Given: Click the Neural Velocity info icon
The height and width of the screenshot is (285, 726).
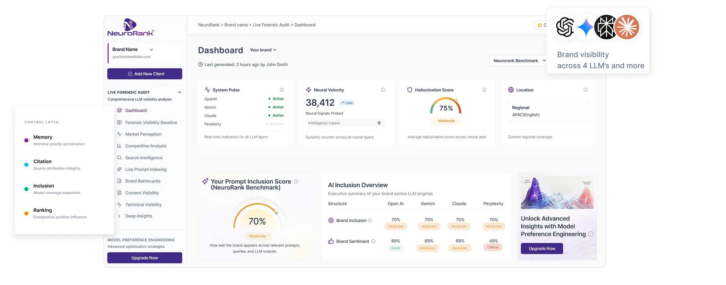Looking at the screenshot, I should pos(383,90).
